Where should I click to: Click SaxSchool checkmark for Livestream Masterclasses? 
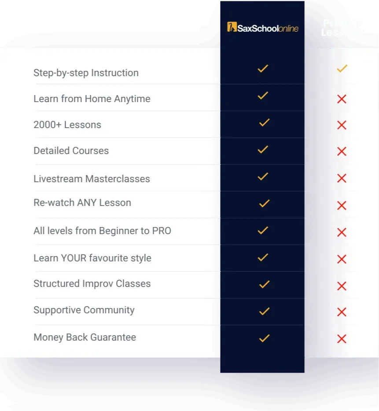263,177
